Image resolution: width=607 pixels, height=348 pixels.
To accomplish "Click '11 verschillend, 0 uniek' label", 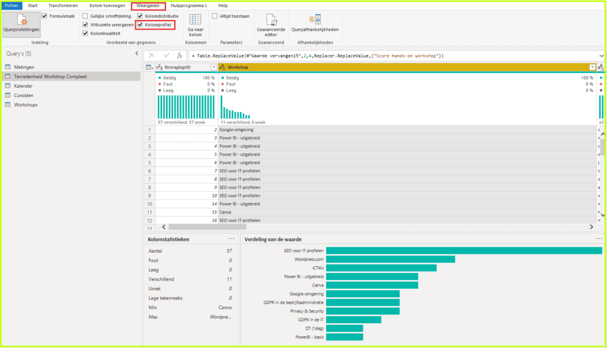I will click(x=243, y=122).
